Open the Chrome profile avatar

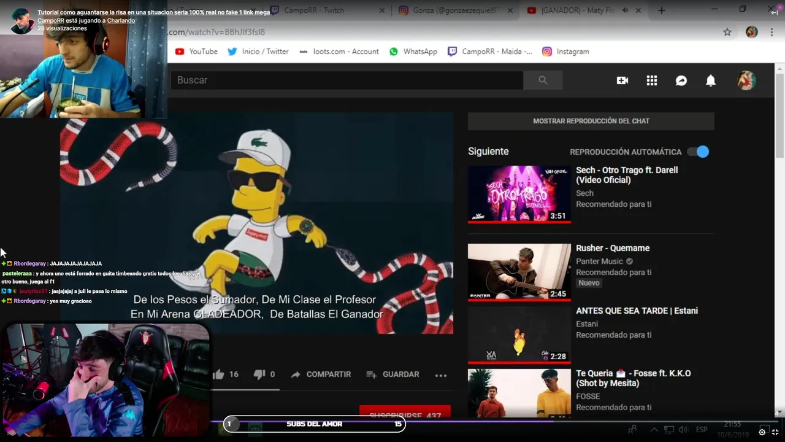pyautogui.click(x=752, y=32)
